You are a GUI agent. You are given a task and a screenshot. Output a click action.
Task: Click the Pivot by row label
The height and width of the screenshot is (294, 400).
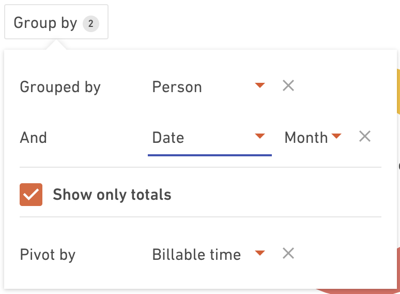click(x=48, y=255)
